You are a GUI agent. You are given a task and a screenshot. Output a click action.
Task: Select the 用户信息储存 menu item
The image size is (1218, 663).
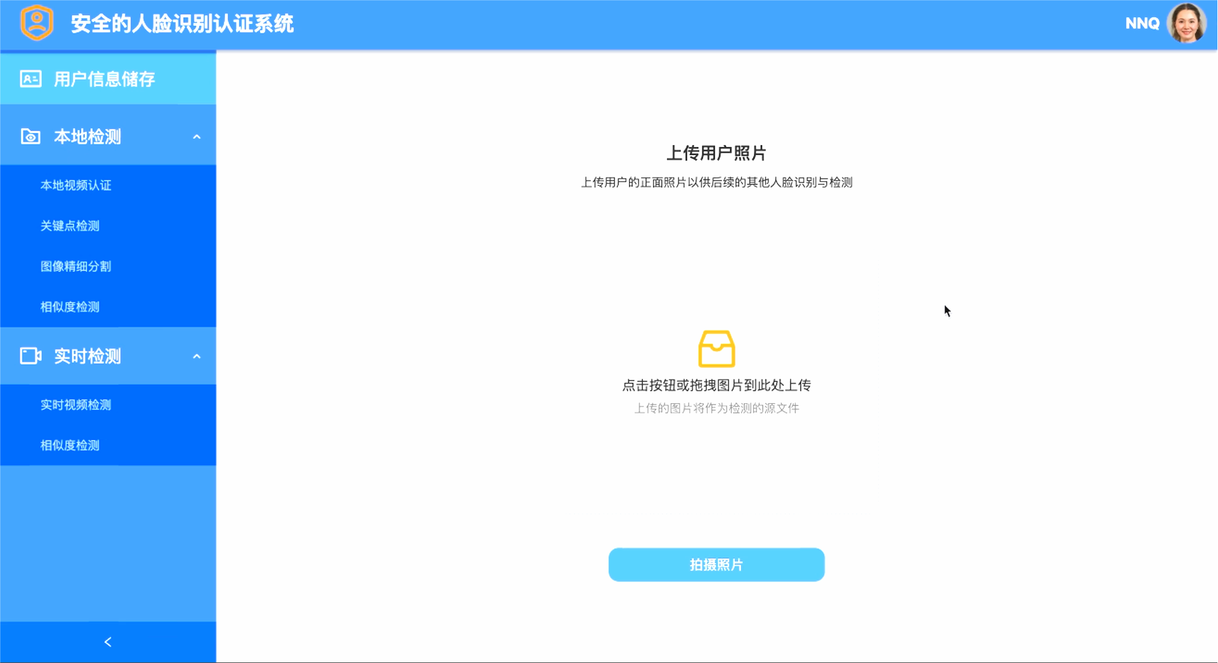(x=108, y=79)
